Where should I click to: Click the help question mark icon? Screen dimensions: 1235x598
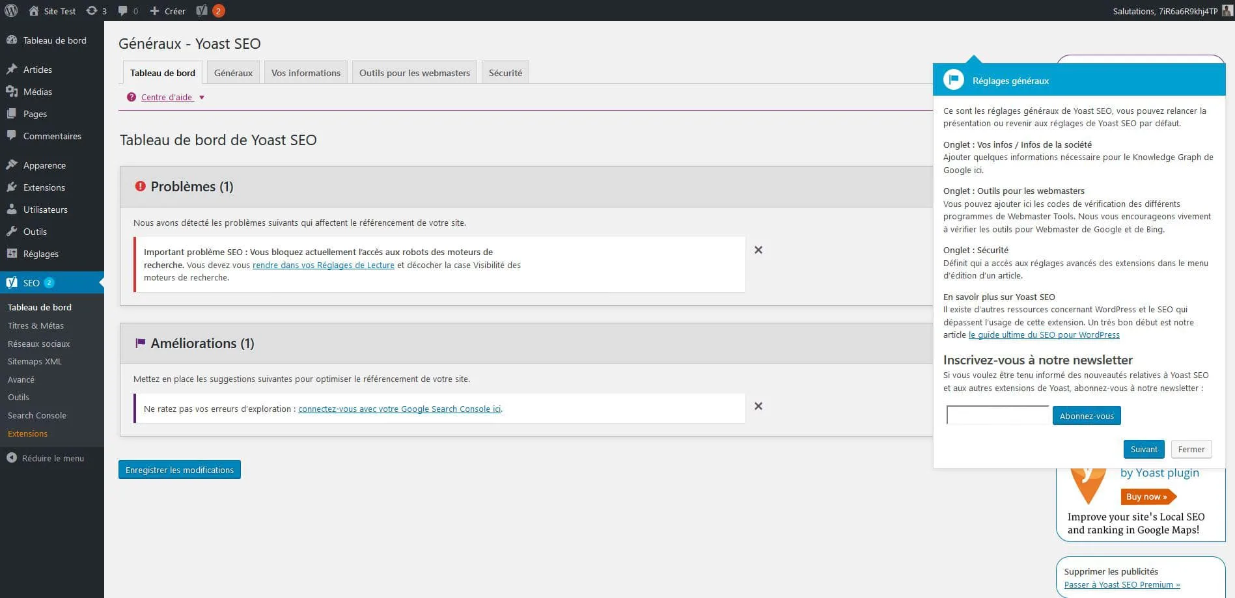[x=132, y=97]
